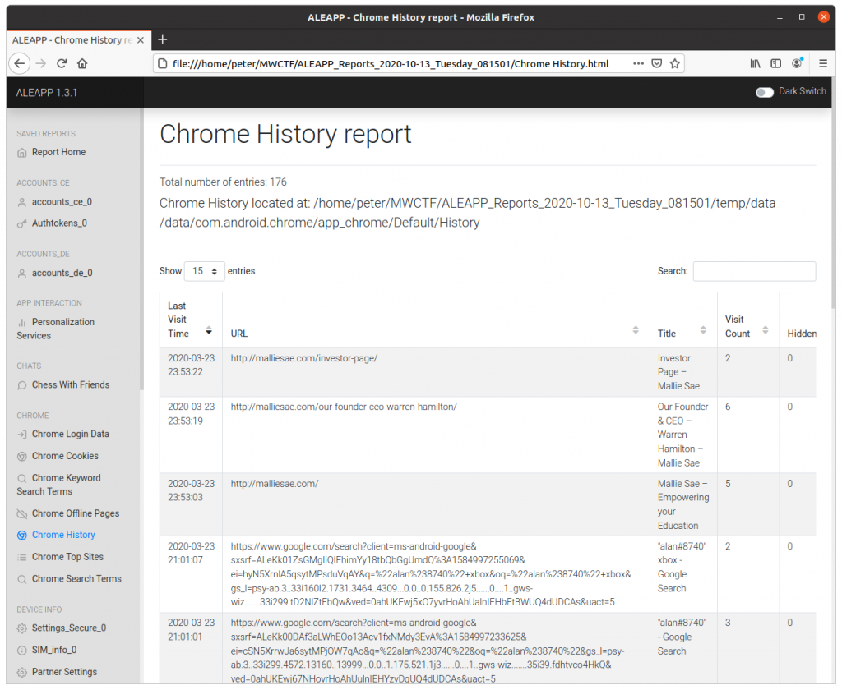Open Authtokens_0 report

click(x=59, y=223)
